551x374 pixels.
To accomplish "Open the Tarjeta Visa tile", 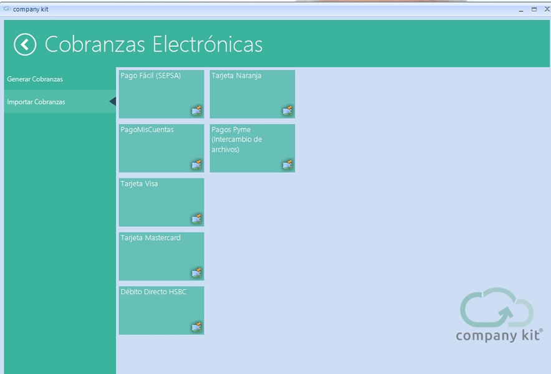I will [161, 202].
